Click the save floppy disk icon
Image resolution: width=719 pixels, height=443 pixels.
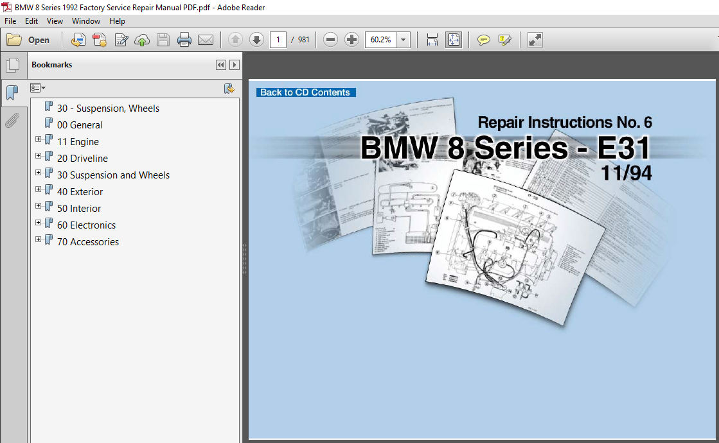tap(163, 40)
